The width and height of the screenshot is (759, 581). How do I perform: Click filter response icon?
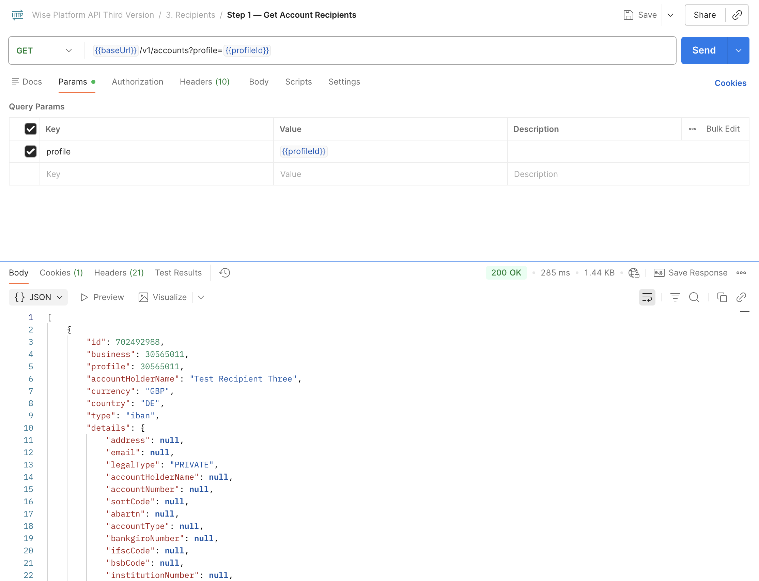coord(675,297)
